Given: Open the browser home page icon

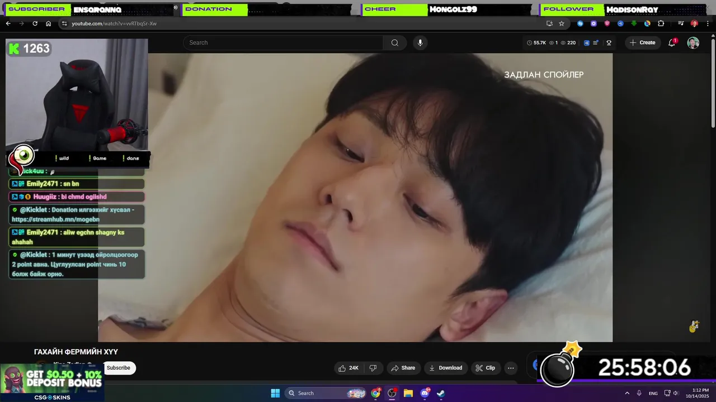Looking at the screenshot, I should [48, 23].
